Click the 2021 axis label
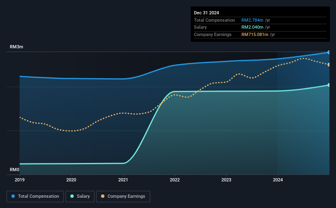Screen dimensions: 336x208 pyautogui.click(x=123, y=180)
